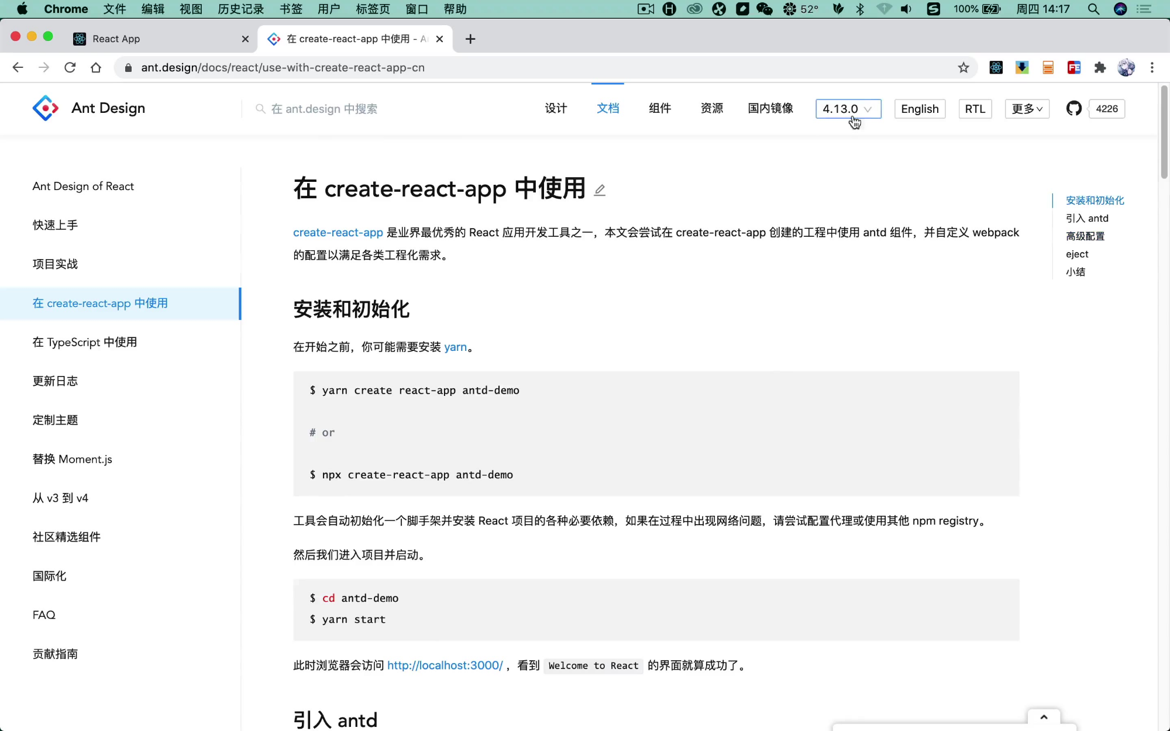Click the back-to-top arrow button
Image resolution: width=1170 pixels, height=731 pixels.
click(1044, 718)
